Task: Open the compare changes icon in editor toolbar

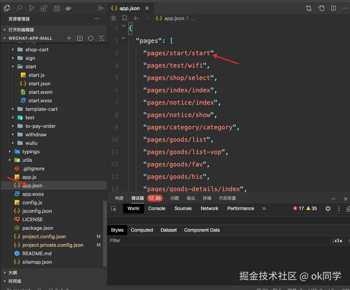Action: [x=309, y=8]
